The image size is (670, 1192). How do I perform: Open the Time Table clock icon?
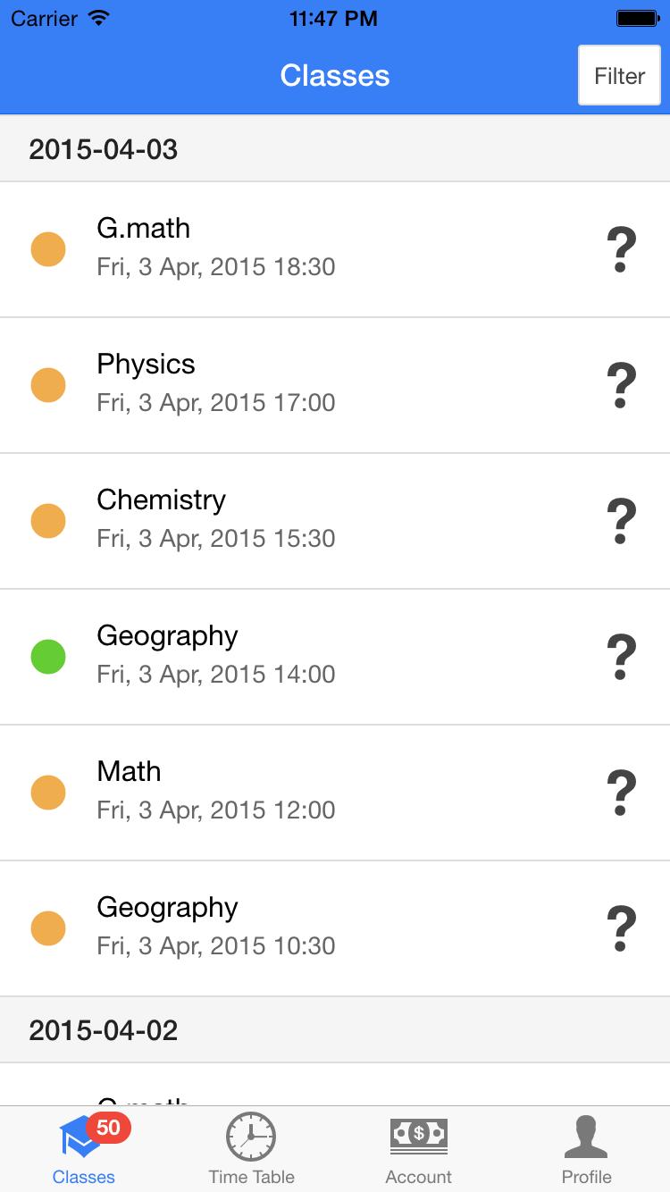click(x=251, y=1137)
